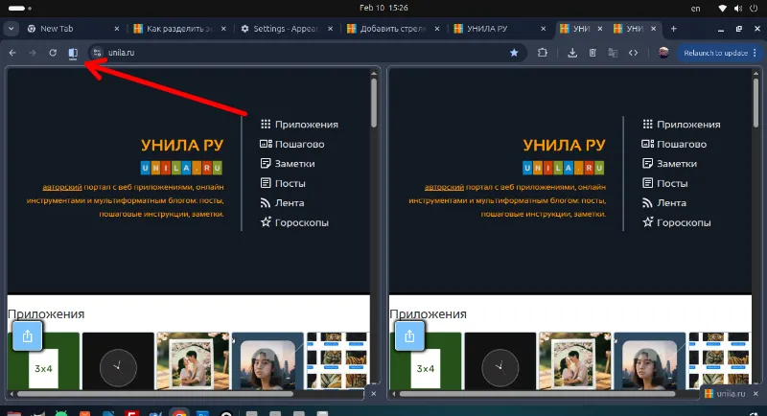Click 'авторский' link in left pane
The height and width of the screenshot is (416, 767).
(62, 187)
